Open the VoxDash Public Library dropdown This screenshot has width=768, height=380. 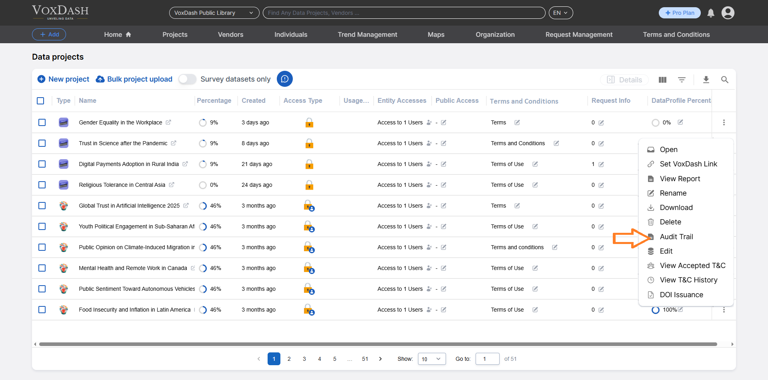click(214, 13)
